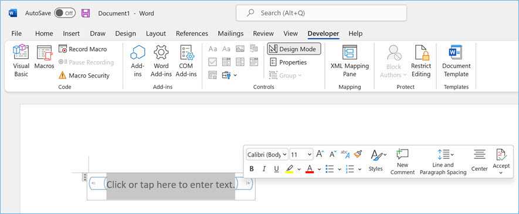The width and height of the screenshot is (519, 214).
Task: Open the XML Mapping Pane
Action: pyautogui.click(x=350, y=61)
